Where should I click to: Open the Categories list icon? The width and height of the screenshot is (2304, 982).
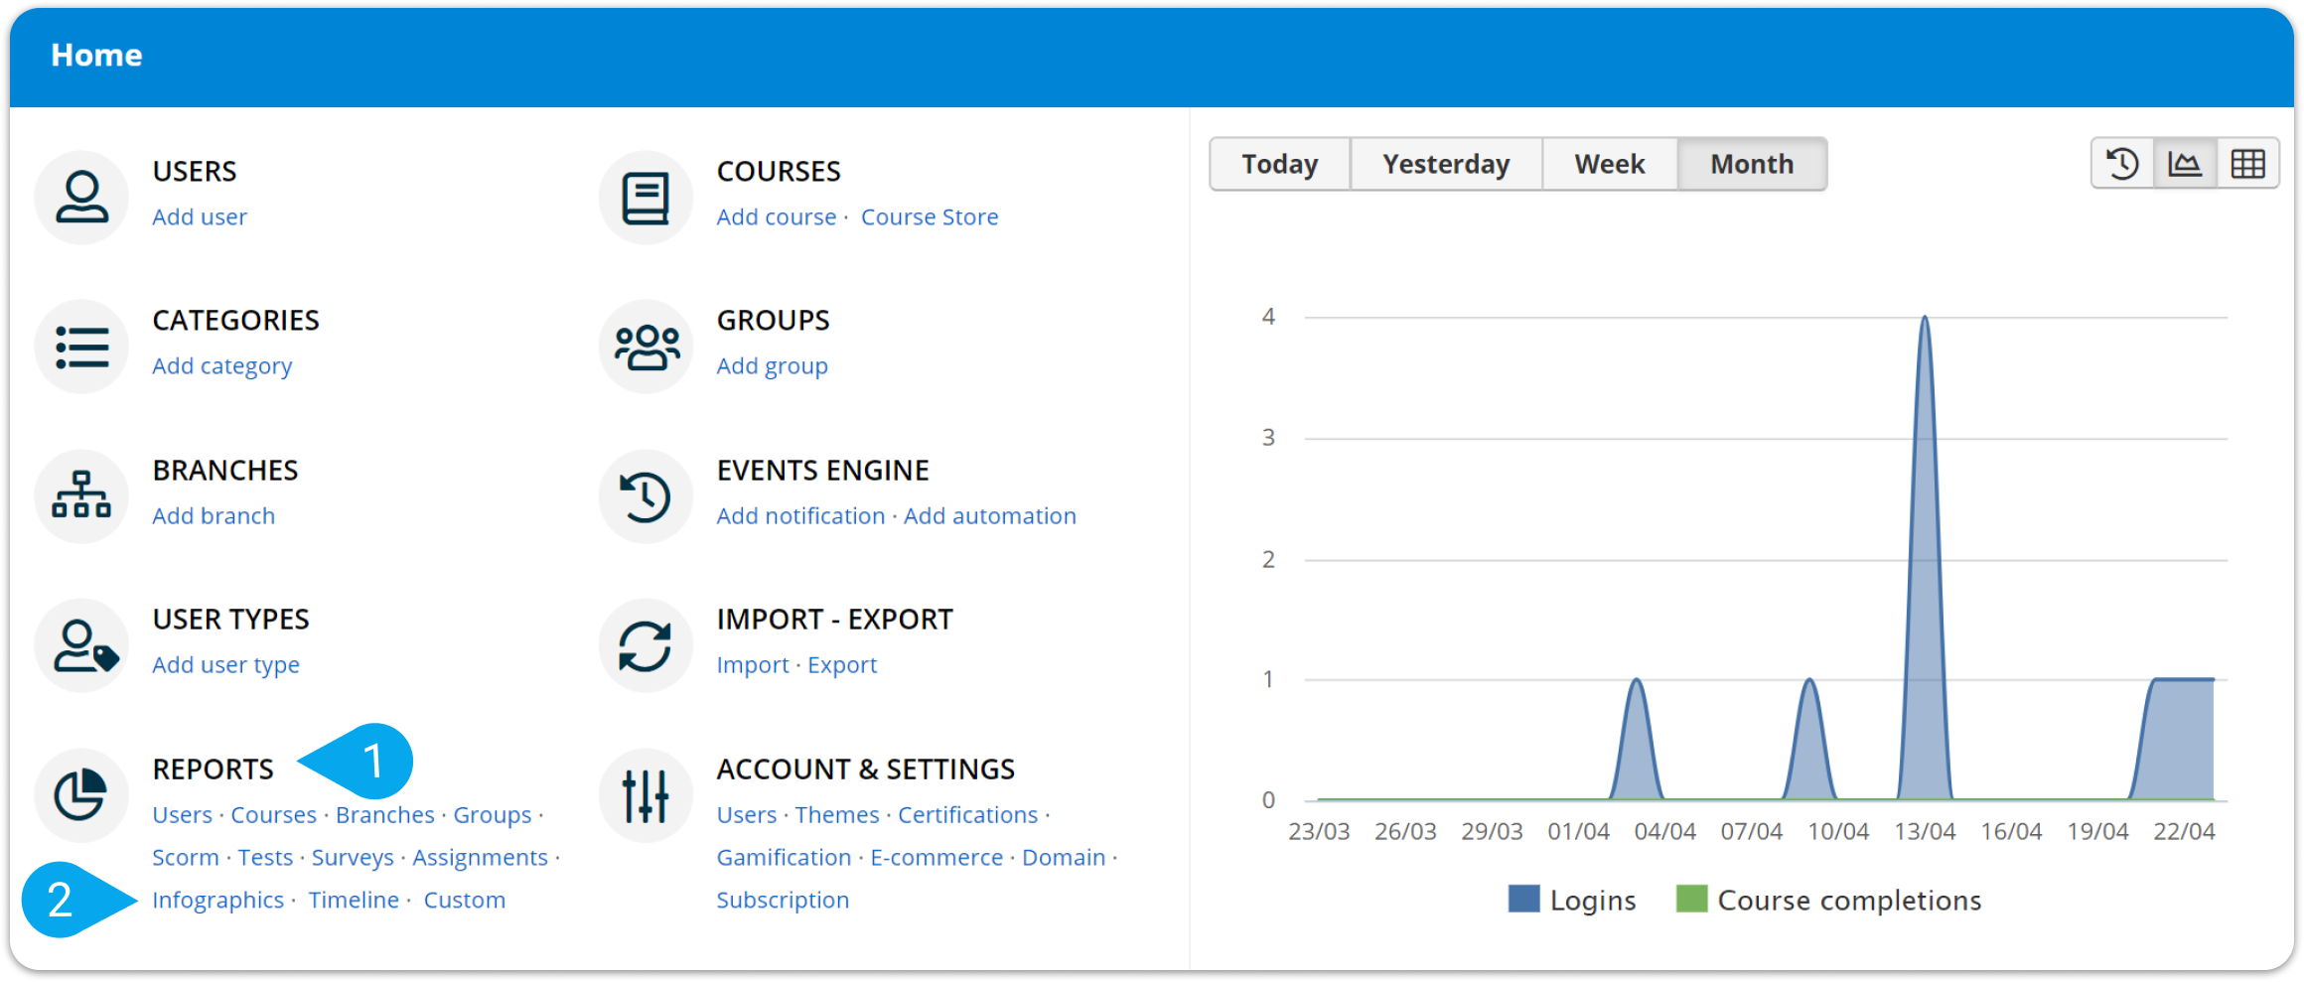click(81, 347)
